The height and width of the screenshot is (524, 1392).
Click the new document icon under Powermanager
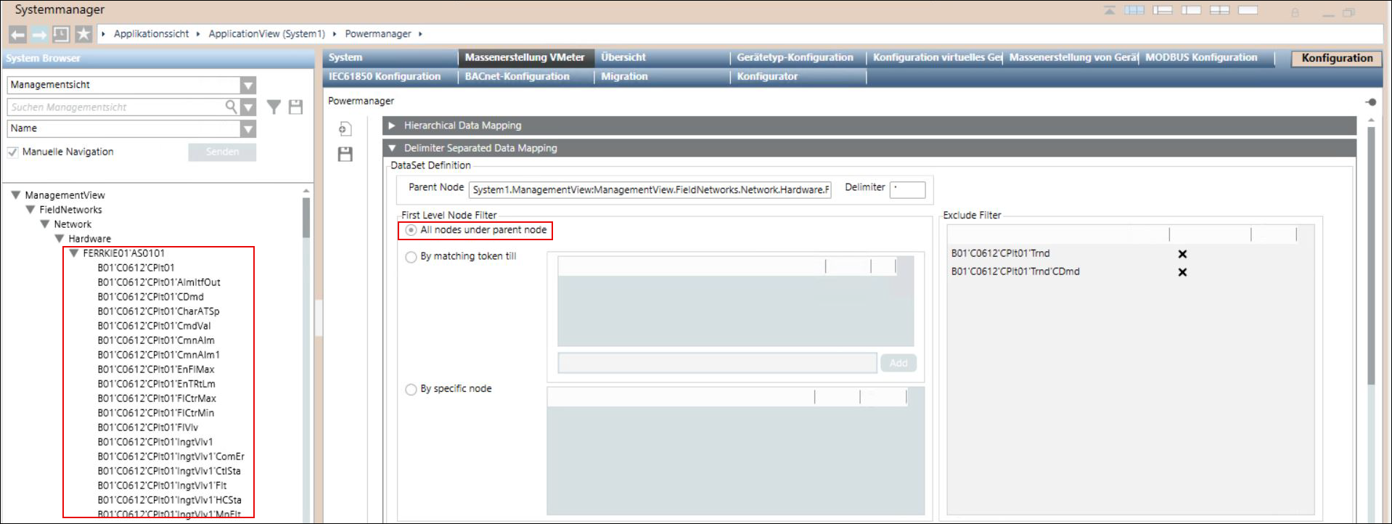(x=345, y=129)
